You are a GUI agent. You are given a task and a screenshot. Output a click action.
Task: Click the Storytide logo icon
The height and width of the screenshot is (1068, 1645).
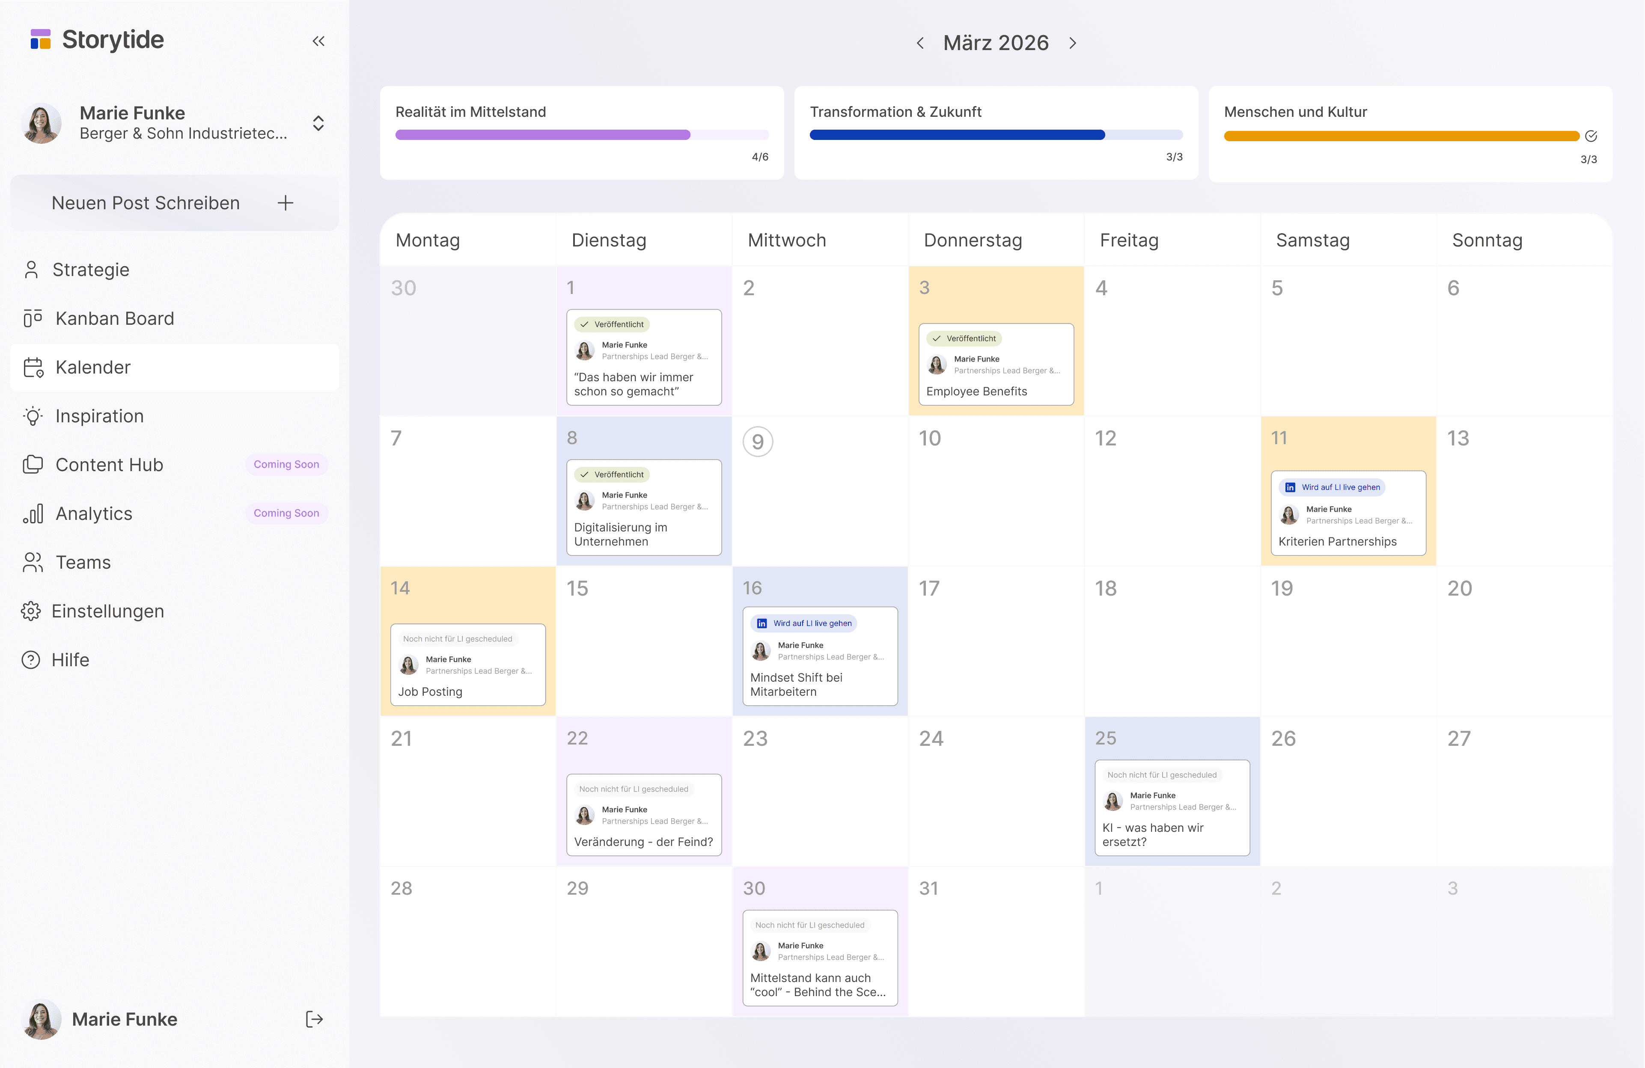pos(41,39)
